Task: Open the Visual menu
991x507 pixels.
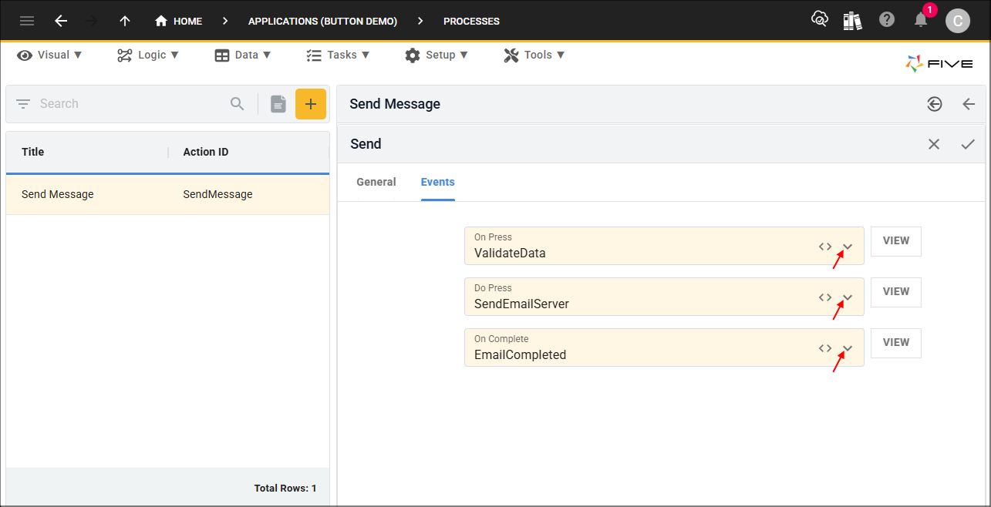Action: pos(50,55)
